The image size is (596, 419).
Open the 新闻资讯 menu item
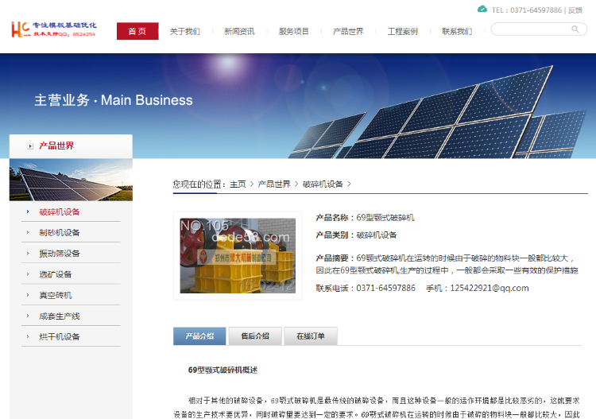(x=239, y=31)
